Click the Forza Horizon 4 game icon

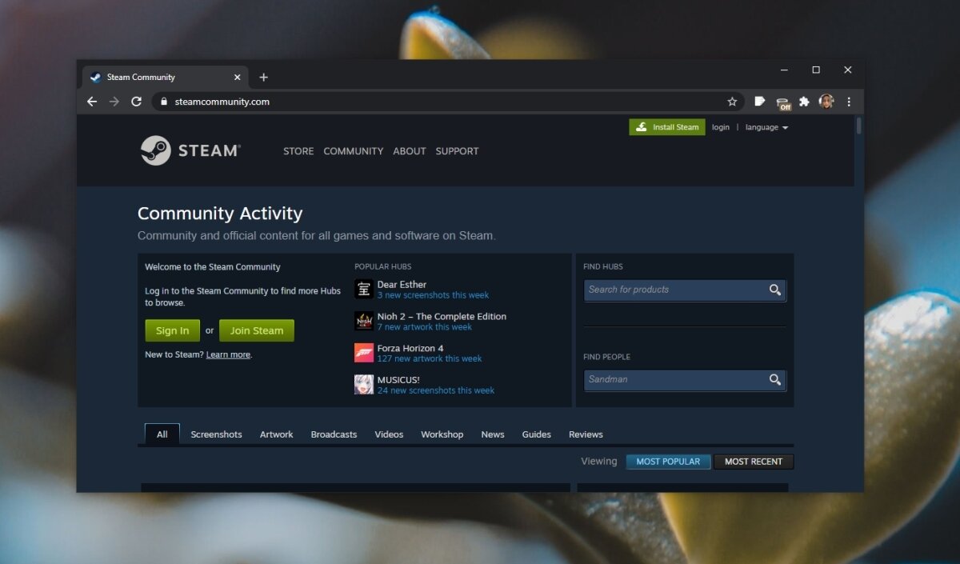coord(363,353)
